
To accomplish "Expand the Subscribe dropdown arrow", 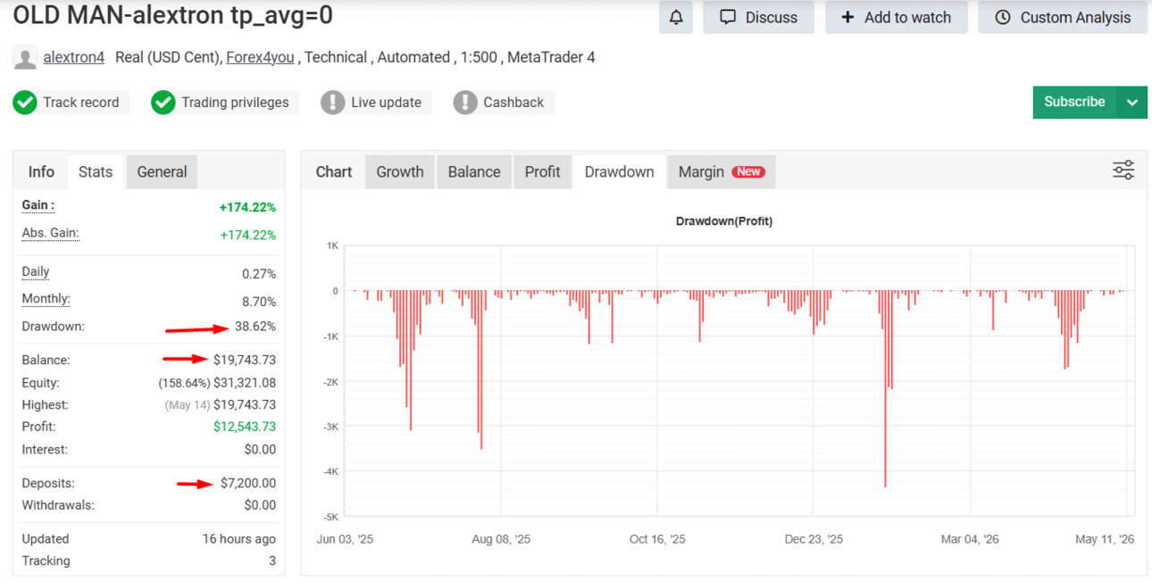I will click(1132, 103).
